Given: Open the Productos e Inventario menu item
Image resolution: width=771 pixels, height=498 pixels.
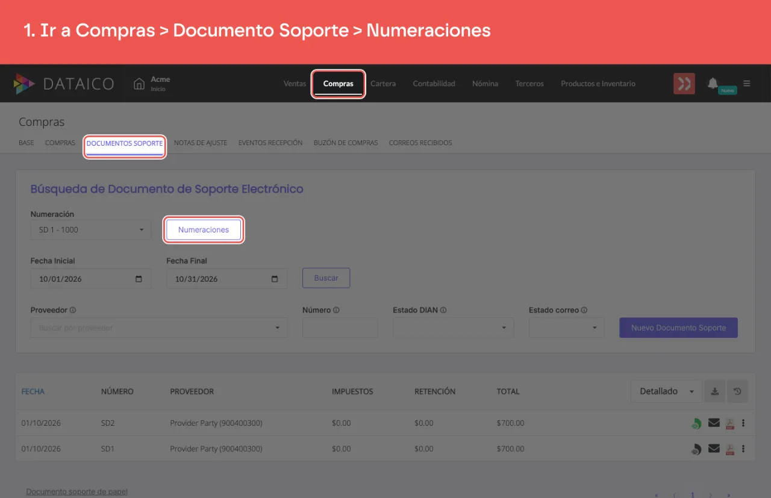Looking at the screenshot, I should [598, 84].
